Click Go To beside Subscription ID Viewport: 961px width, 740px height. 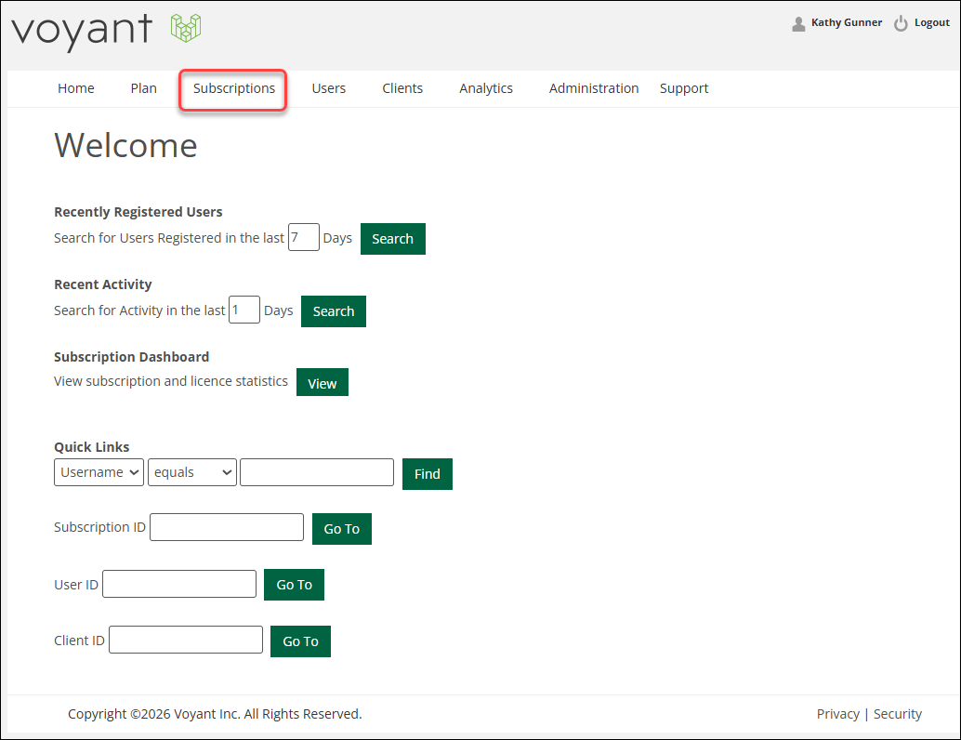point(342,528)
